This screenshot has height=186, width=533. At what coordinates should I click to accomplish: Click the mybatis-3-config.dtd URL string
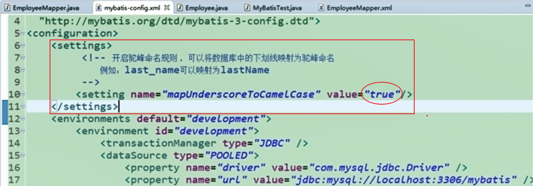click(177, 21)
